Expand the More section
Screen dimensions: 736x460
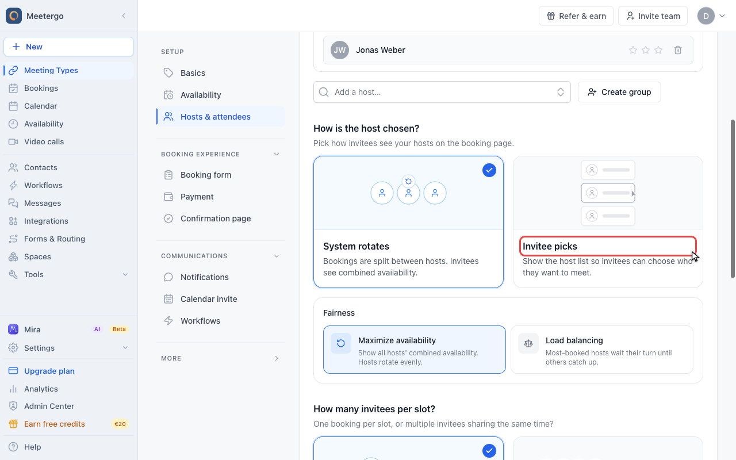pos(277,358)
